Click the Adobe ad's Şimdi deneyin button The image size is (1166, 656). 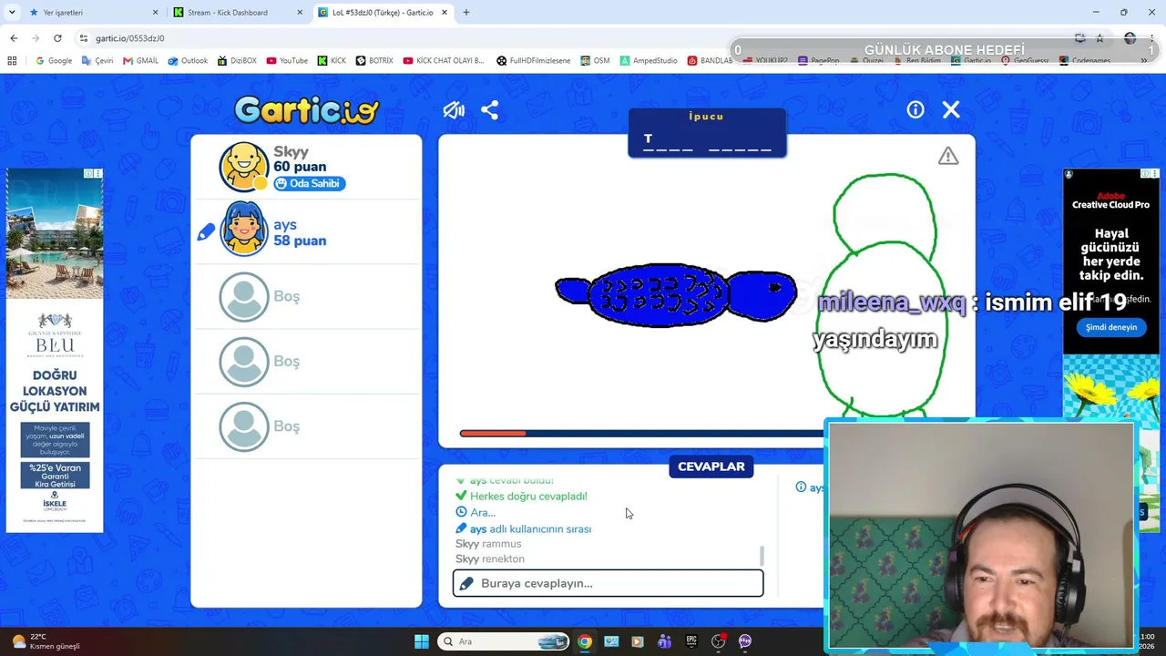tap(1110, 327)
